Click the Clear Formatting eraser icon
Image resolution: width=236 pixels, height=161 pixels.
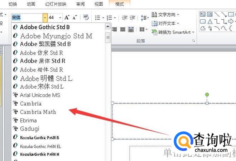[86, 17]
